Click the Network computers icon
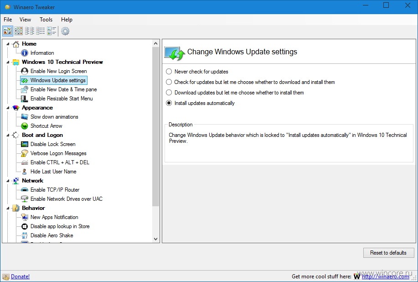The height and width of the screenshot is (282, 418). (x=16, y=181)
